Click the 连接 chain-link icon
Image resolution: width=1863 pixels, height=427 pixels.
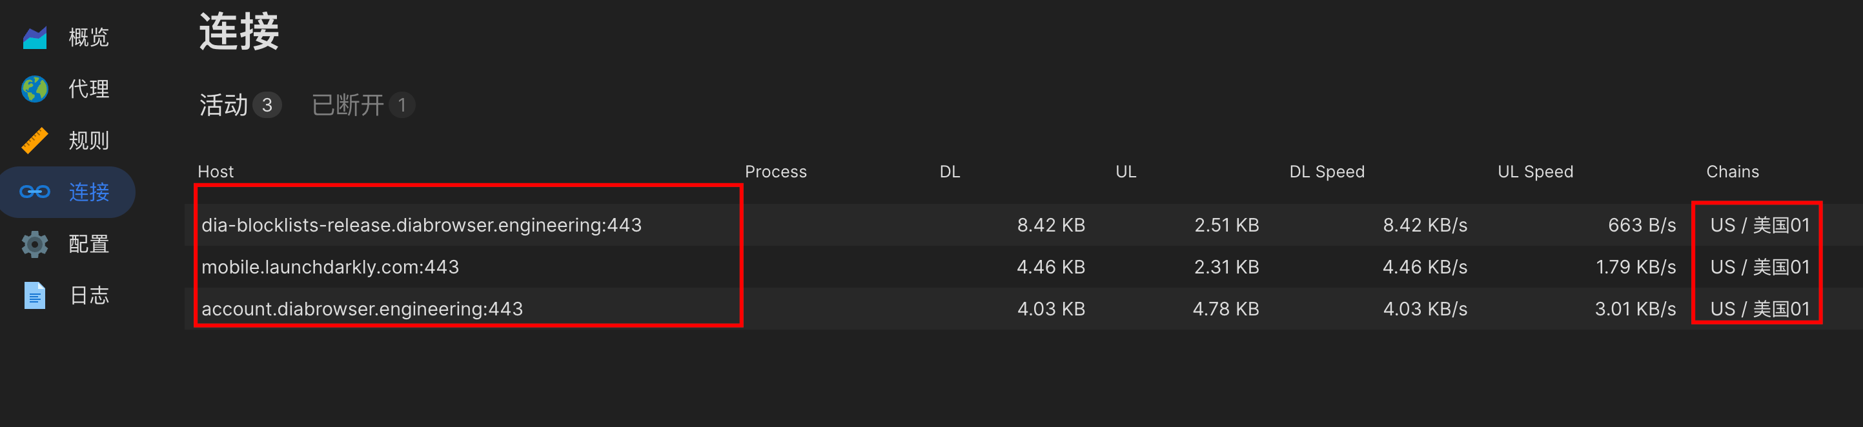coord(35,192)
